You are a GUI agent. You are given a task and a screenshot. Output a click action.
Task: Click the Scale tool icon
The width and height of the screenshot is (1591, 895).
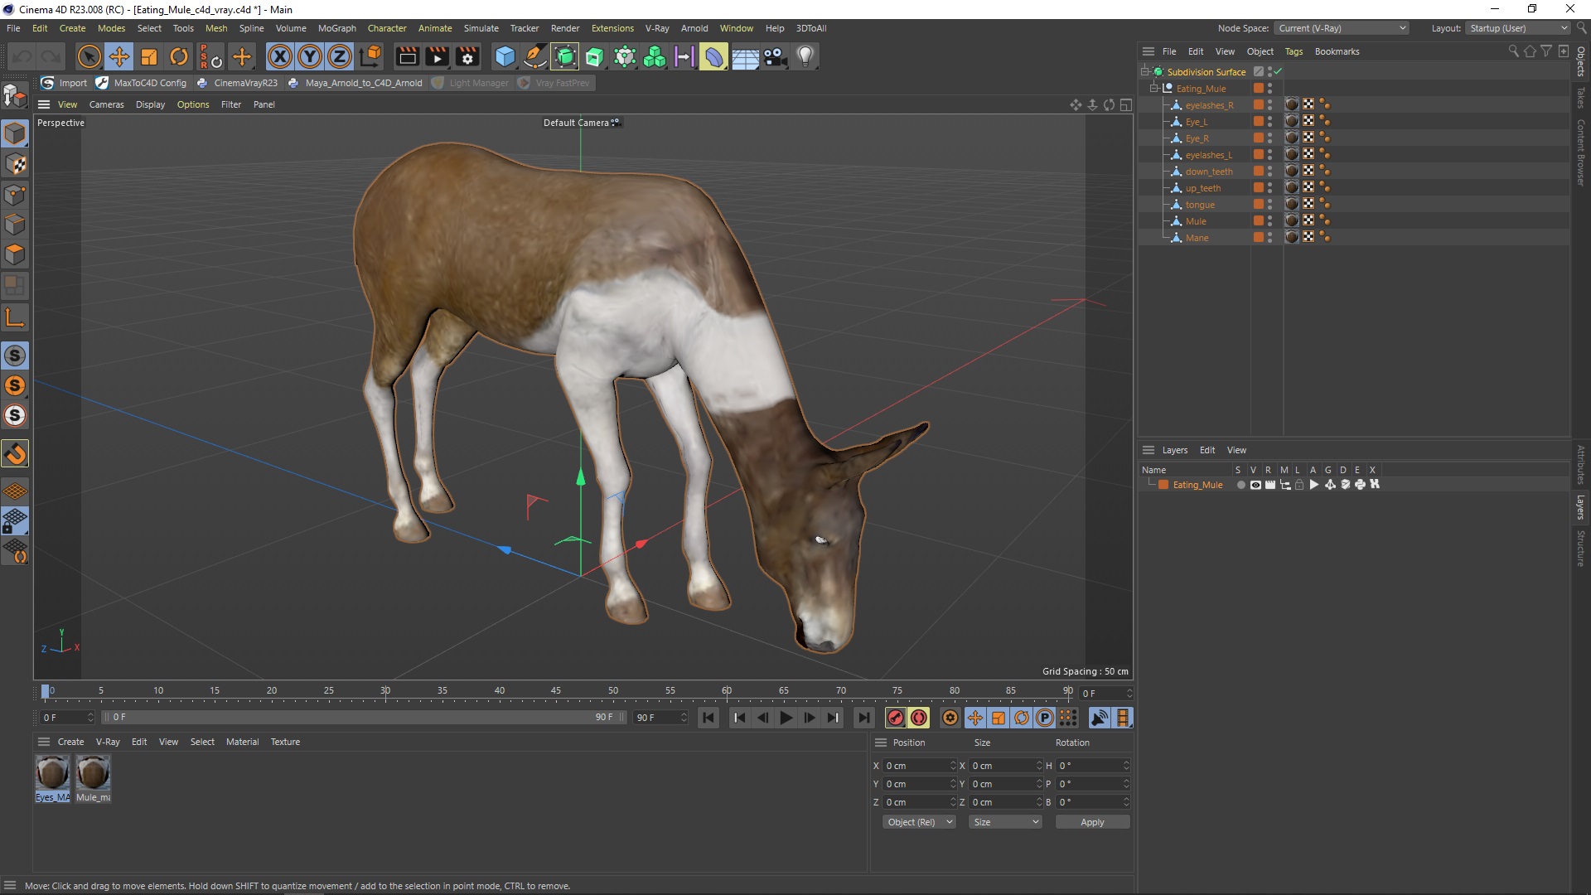click(x=149, y=56)
